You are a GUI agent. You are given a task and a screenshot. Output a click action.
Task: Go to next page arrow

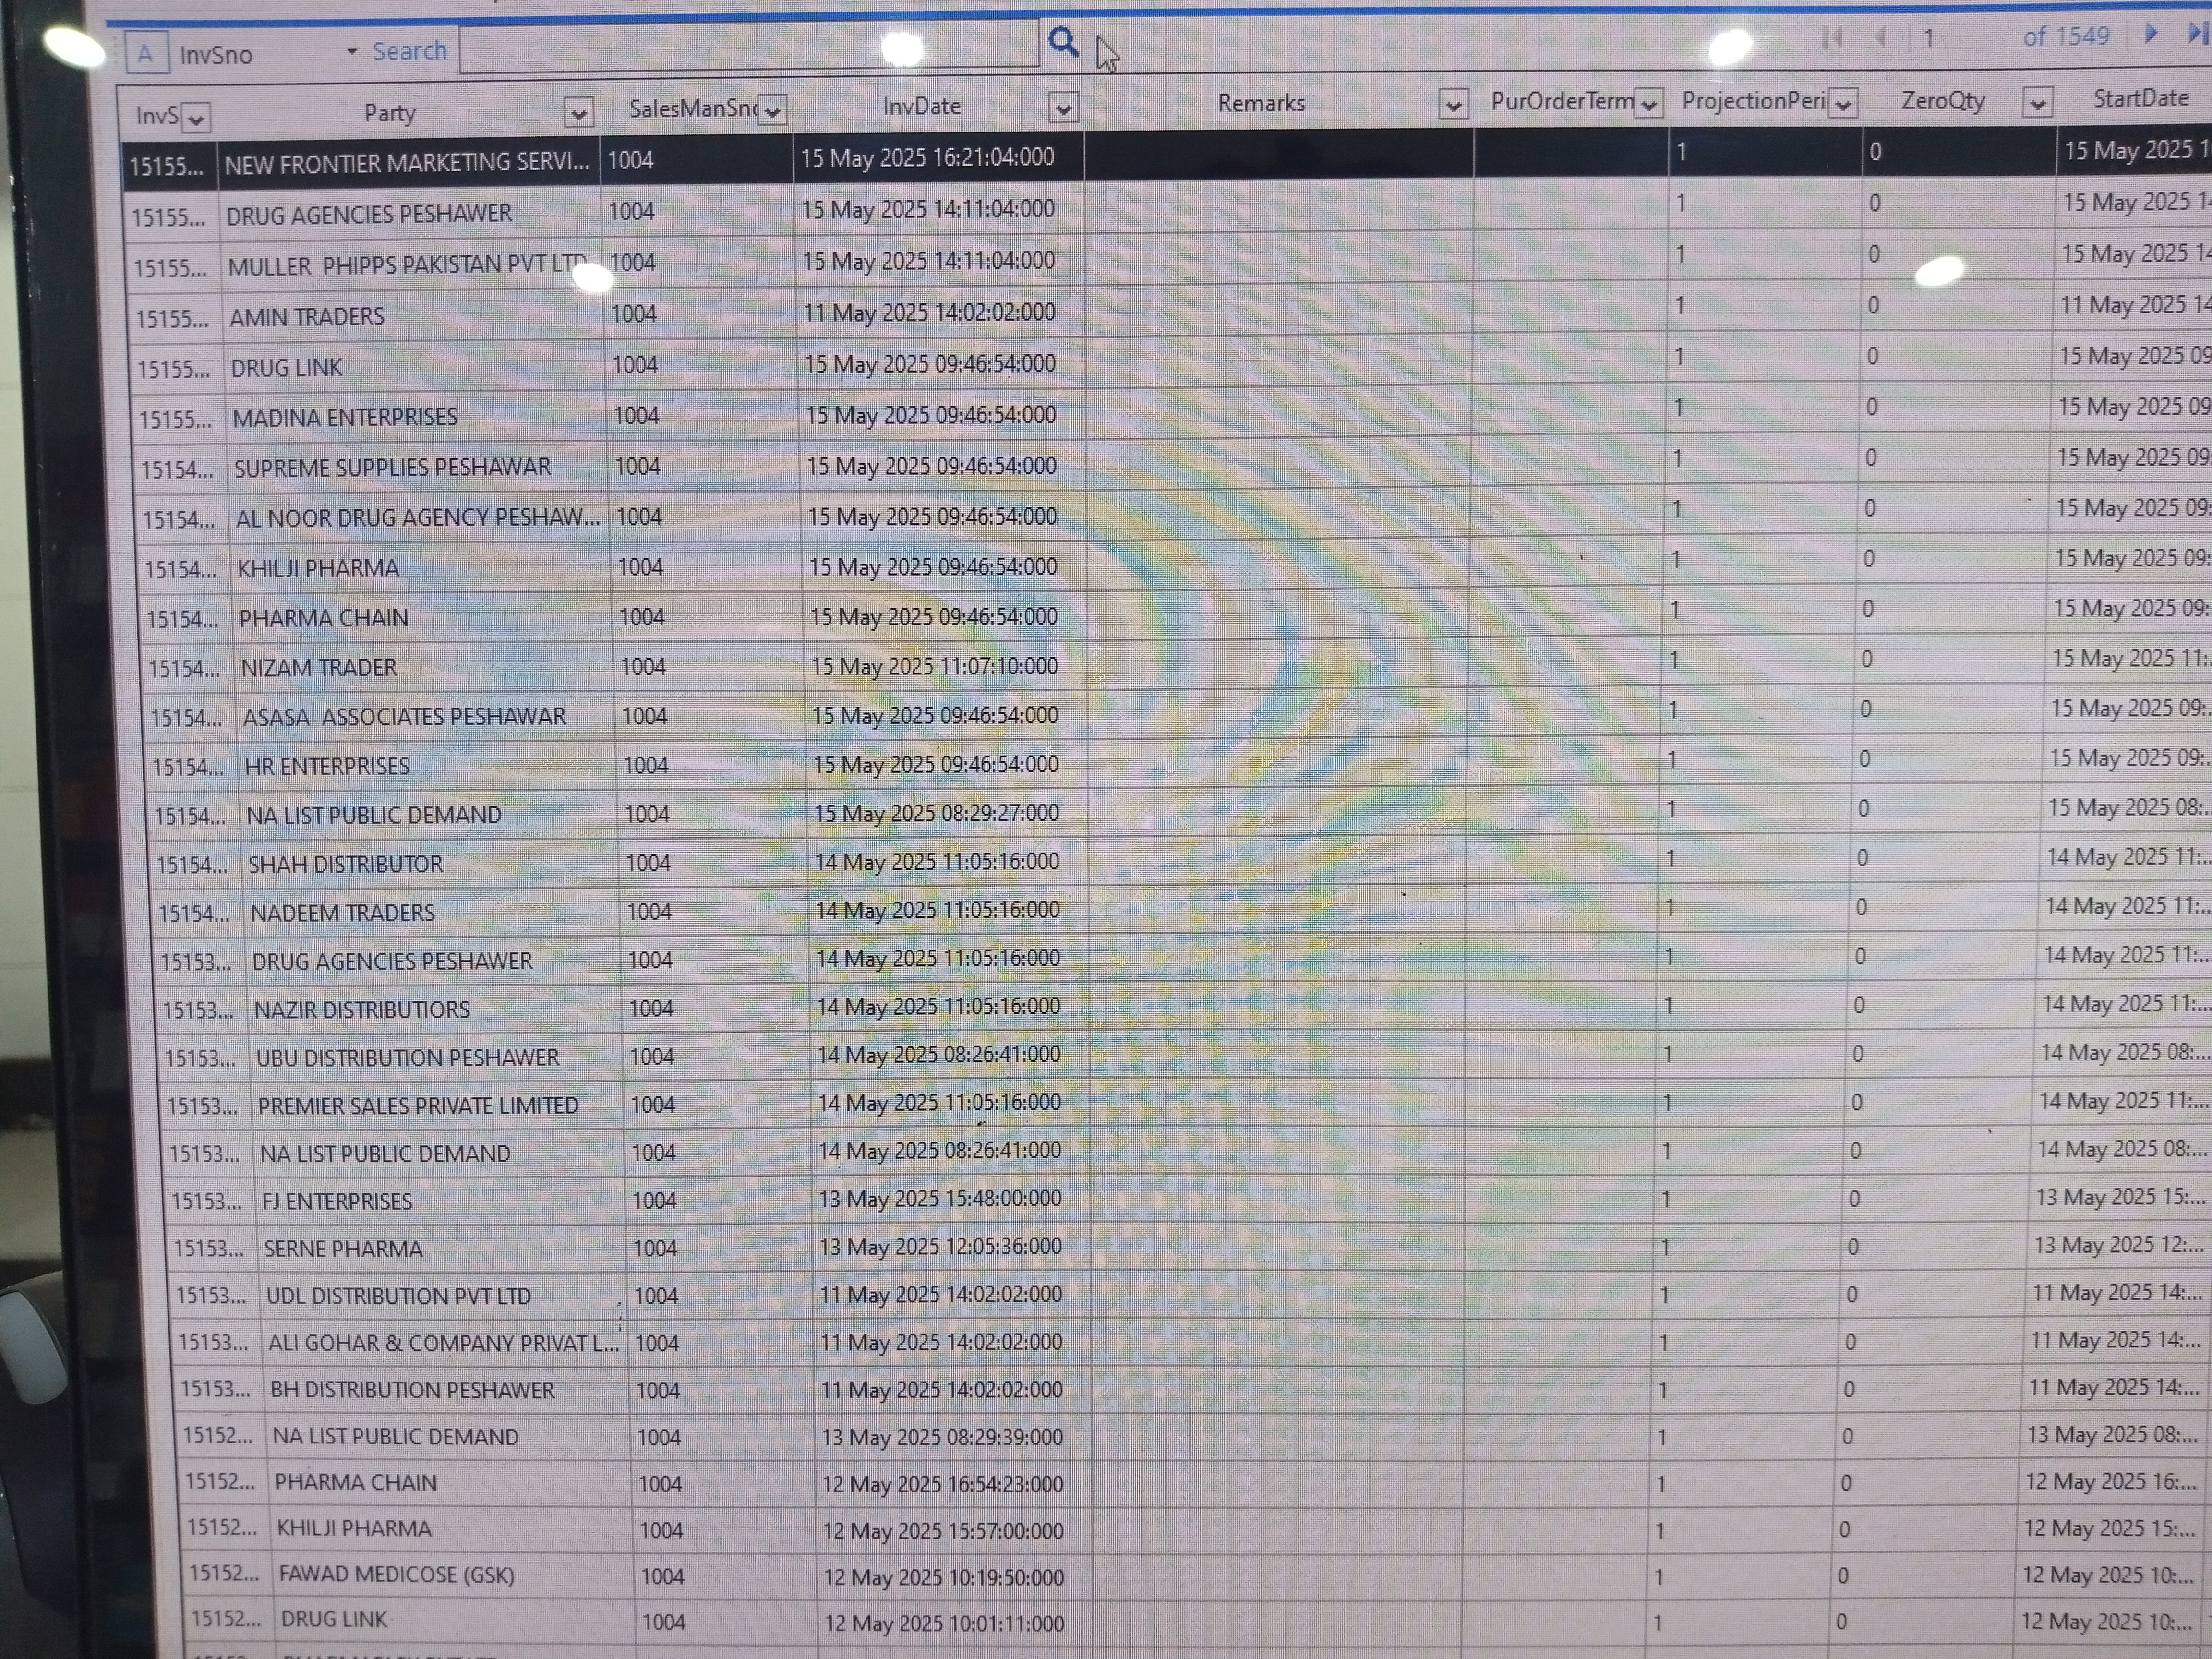click(x=2151, y=34)
